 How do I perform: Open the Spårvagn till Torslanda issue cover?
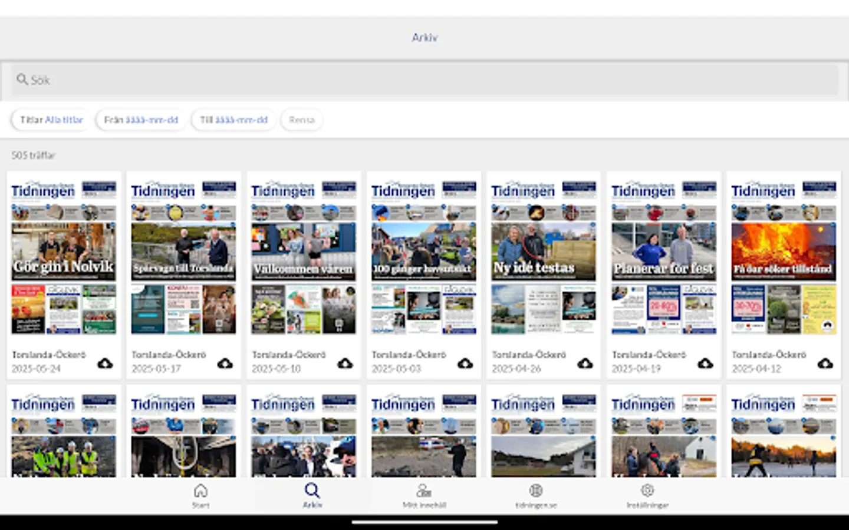[183, 257]
